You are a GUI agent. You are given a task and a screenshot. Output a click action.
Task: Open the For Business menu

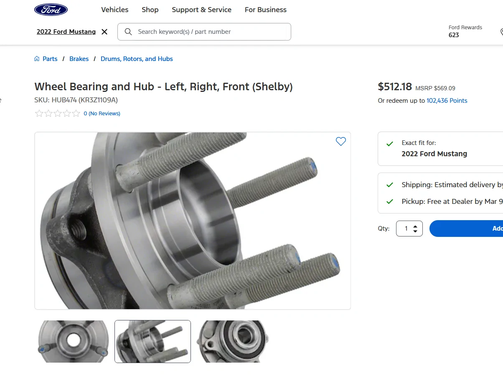pyautogui.click(x=266, y=10)
